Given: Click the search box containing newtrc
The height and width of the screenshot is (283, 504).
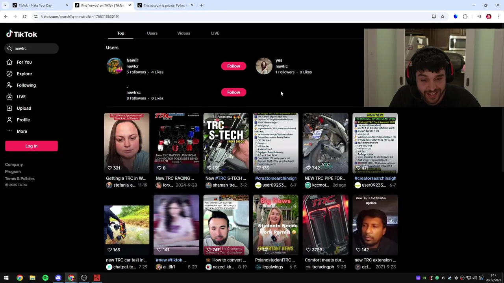Looking at the screenshot, I should point(32,48).
